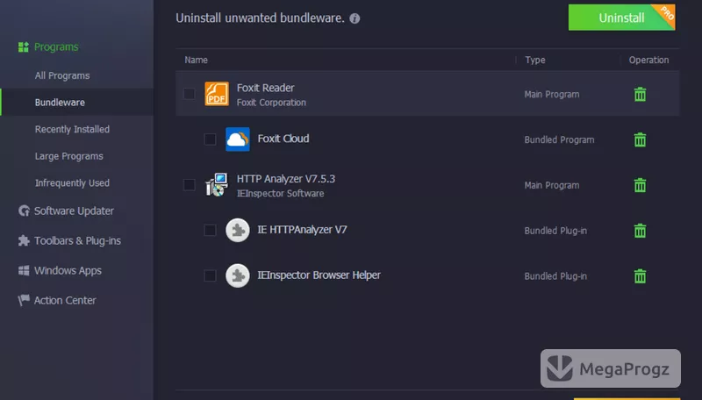Sort by the Name column header
702x400 pixels.
196,60
